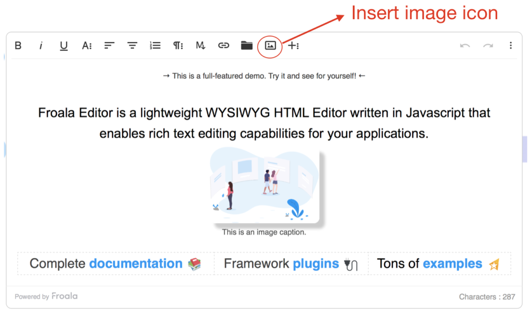The width and height of the screenshot is (532, 314).
Task: Open the vertical dots more menu
Action: (511, 45)
